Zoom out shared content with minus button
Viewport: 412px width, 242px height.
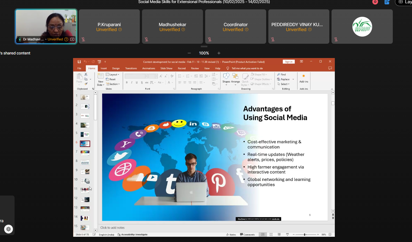pyautogui.click(x=189, y=53)
